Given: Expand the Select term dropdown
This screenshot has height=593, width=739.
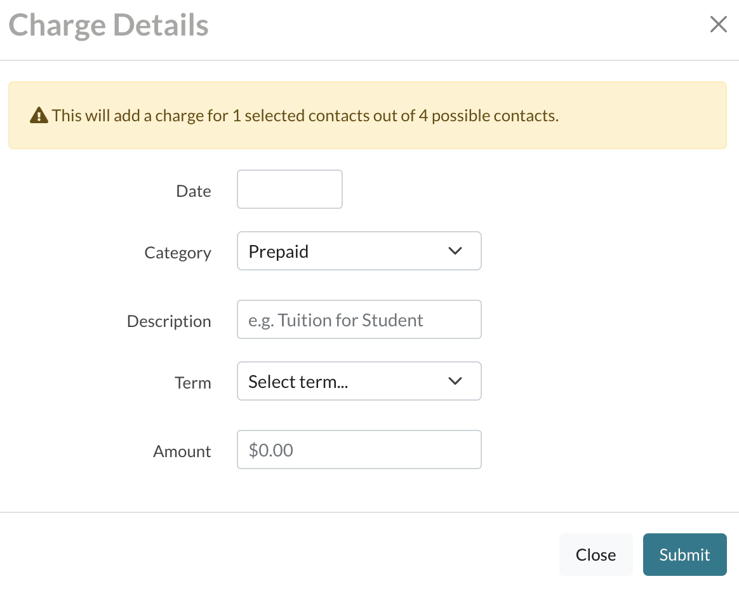Looking at the screenshot, I should [x=359, y=381].
